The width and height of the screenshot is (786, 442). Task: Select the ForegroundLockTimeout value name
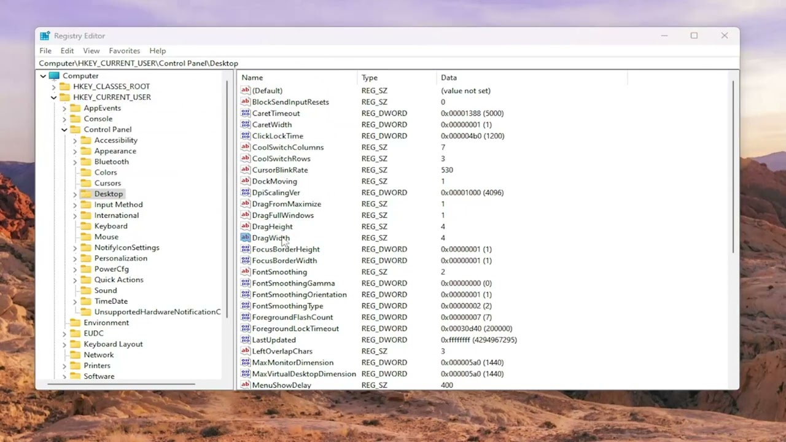coord(295,328)
